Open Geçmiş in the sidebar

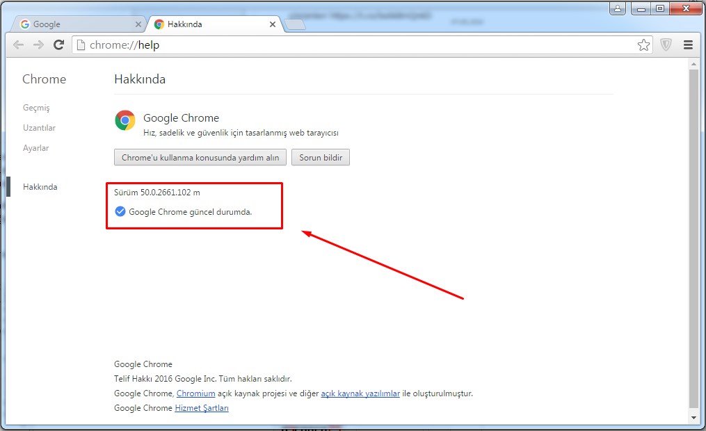[36, 108]
